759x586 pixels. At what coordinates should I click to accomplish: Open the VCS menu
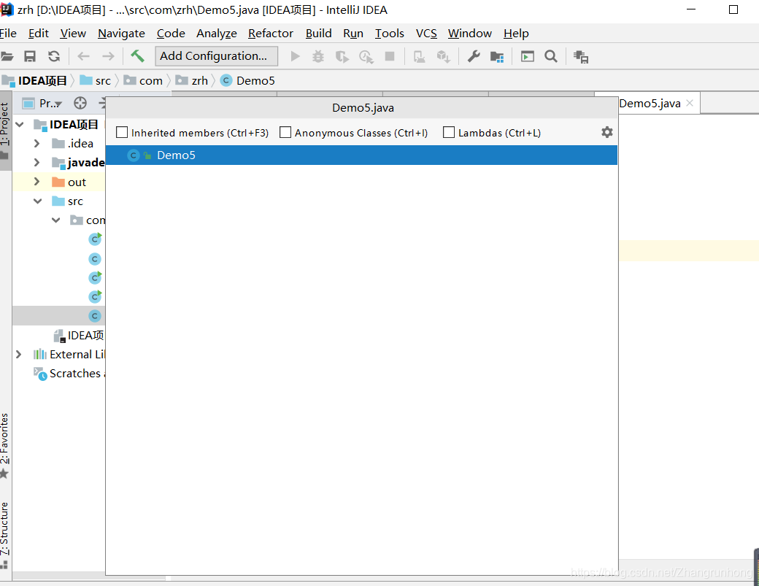click(426, 34)
